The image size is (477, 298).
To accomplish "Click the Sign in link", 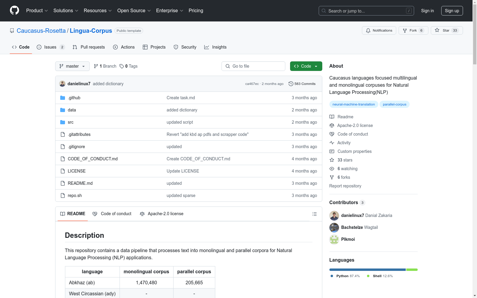I will [x=428, y=11].
